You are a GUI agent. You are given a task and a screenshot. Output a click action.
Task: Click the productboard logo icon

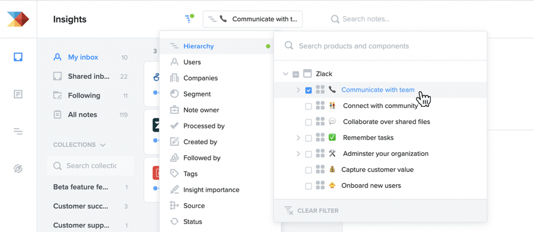(x=18, y=19)
